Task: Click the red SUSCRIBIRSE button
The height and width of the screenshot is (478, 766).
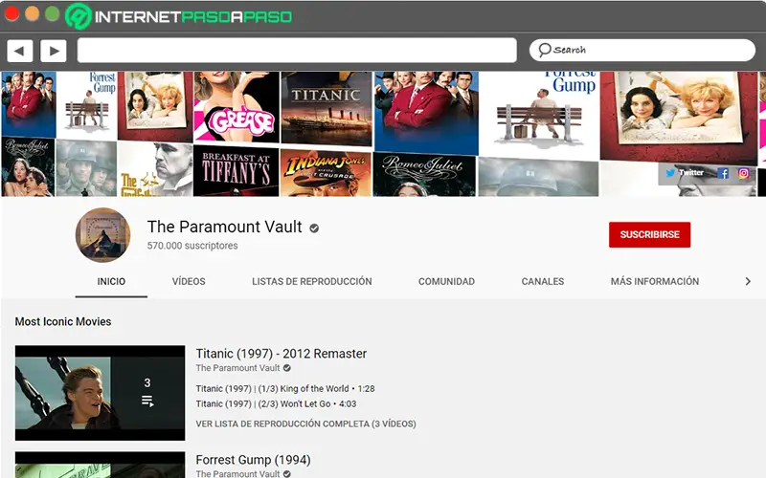Action: [649, 234]
